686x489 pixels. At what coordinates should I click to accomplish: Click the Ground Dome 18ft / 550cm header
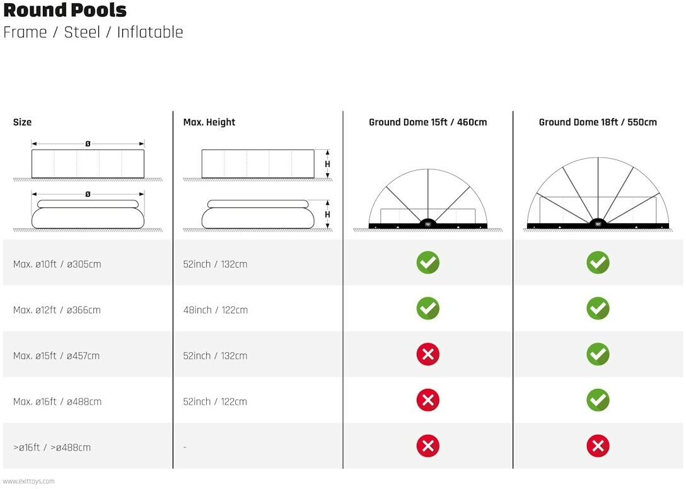[598, 122]
